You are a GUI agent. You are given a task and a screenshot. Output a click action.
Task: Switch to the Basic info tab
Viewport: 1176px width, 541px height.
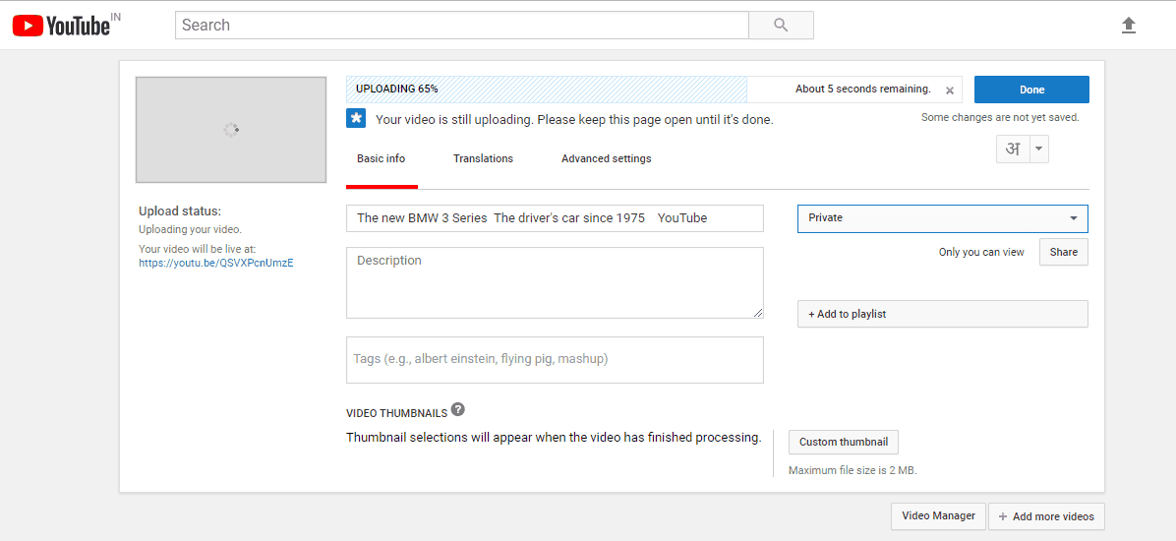pos(381,159)
